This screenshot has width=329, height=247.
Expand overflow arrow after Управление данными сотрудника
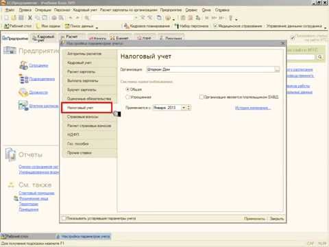pyautogui.click(x=326, y=27)
